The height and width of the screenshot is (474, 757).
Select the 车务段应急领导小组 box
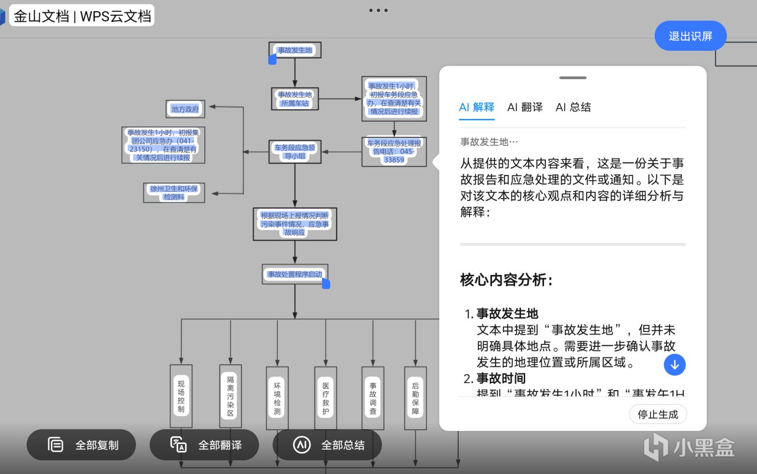click(x=295, y=152)
